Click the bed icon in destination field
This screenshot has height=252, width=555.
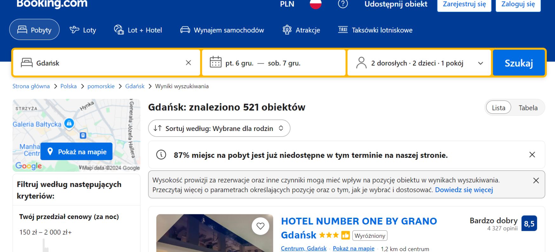tap(27, 63)
